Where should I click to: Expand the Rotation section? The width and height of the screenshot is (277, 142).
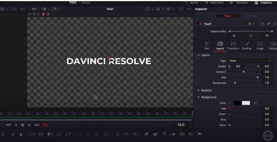198,90
